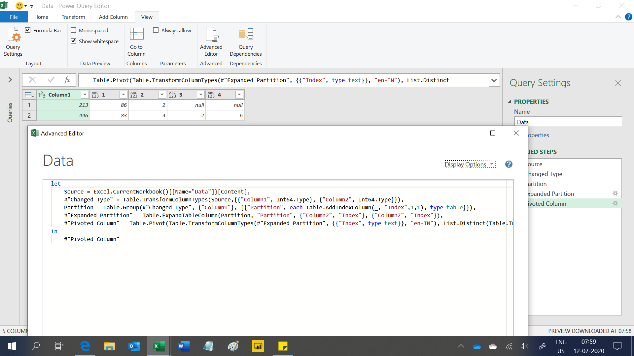Switch to the Home tab
Screen dimensions: 634x356
point(41,17)
